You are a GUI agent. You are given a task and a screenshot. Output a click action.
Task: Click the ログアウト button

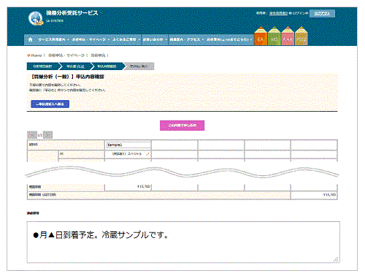[322, 13]
